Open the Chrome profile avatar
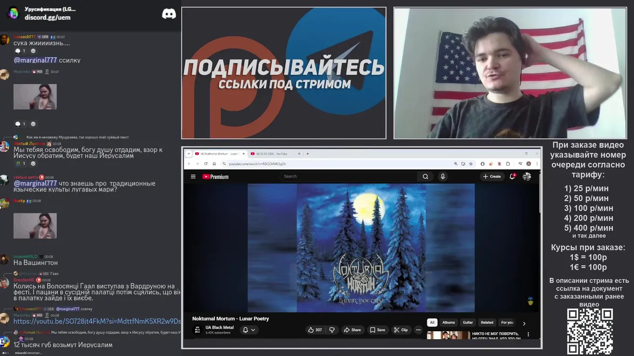The height and width of the screenshot is (356, 634). point(528,164)
